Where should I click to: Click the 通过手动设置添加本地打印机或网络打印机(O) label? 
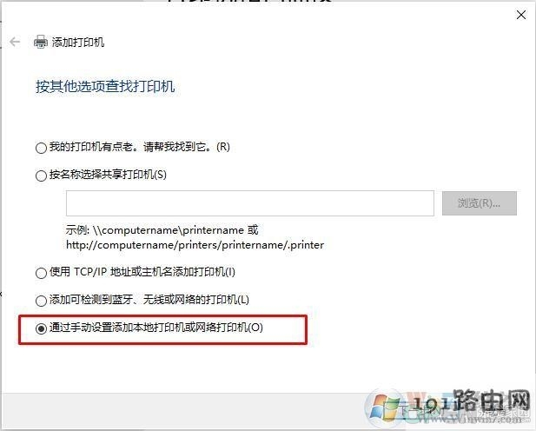[x=156, y=328]
